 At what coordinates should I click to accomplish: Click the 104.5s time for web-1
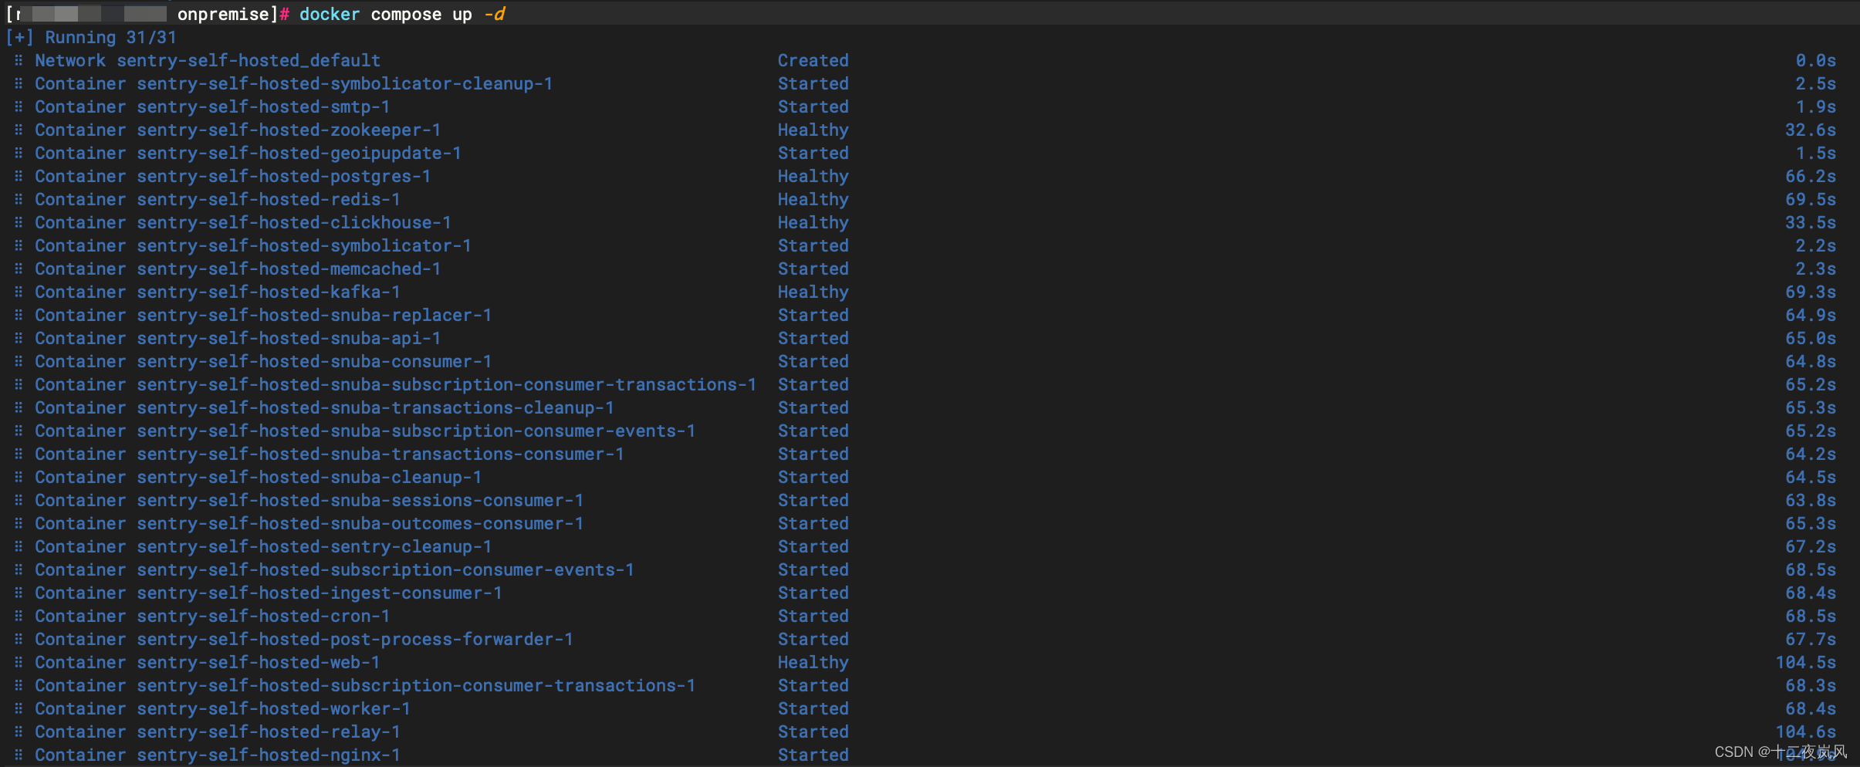(x=1806, y=662)
